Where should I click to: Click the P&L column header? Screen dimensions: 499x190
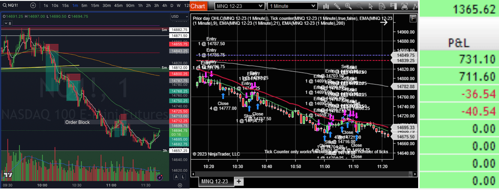click(x=459, y=43)
